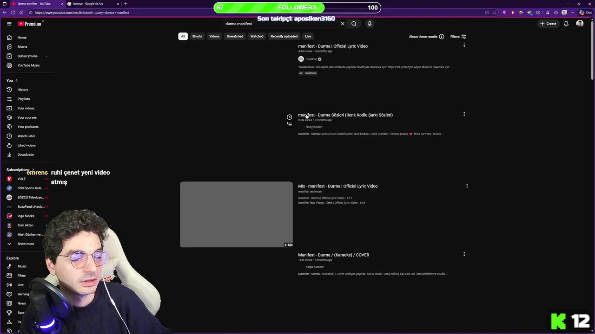Open a new browser tab

click(x=126, y=4)
